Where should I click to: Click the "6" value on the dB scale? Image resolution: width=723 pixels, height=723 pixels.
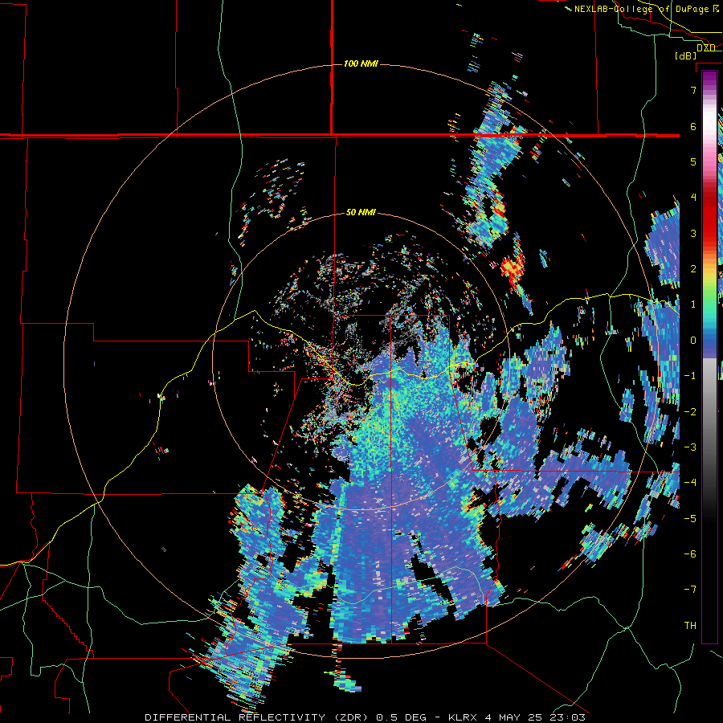693,126
